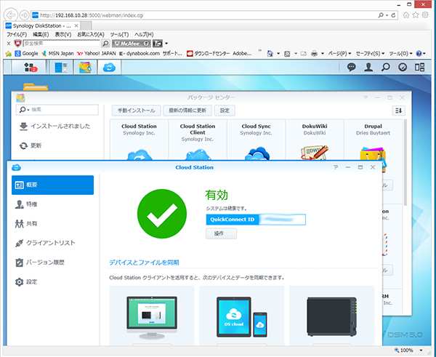Open the MSN Japan favorites link

coord(57,53)
